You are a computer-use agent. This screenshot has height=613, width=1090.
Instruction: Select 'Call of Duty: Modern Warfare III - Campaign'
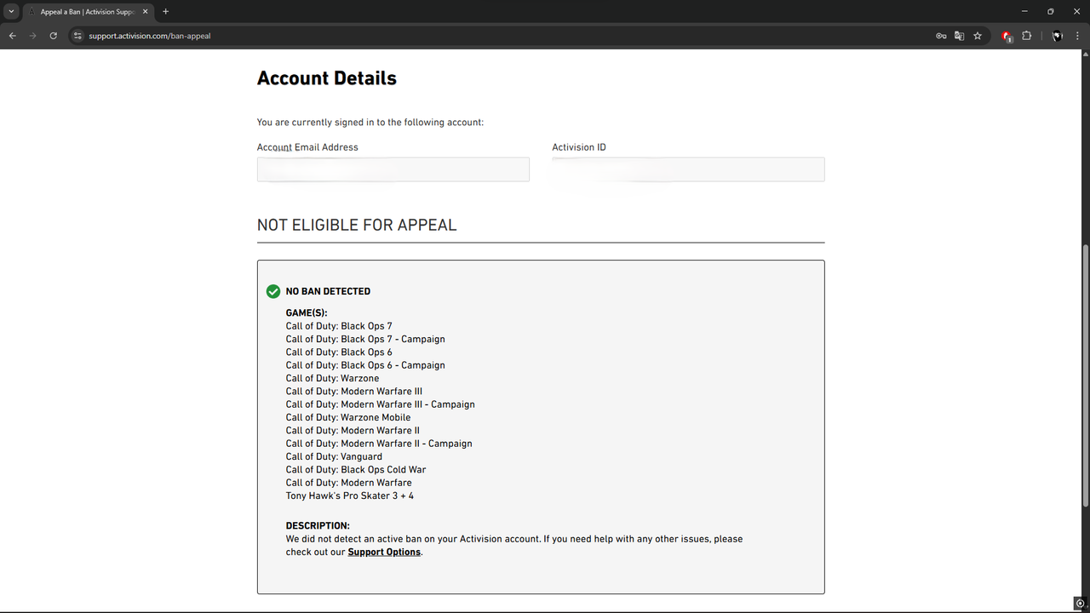(381, 404)
